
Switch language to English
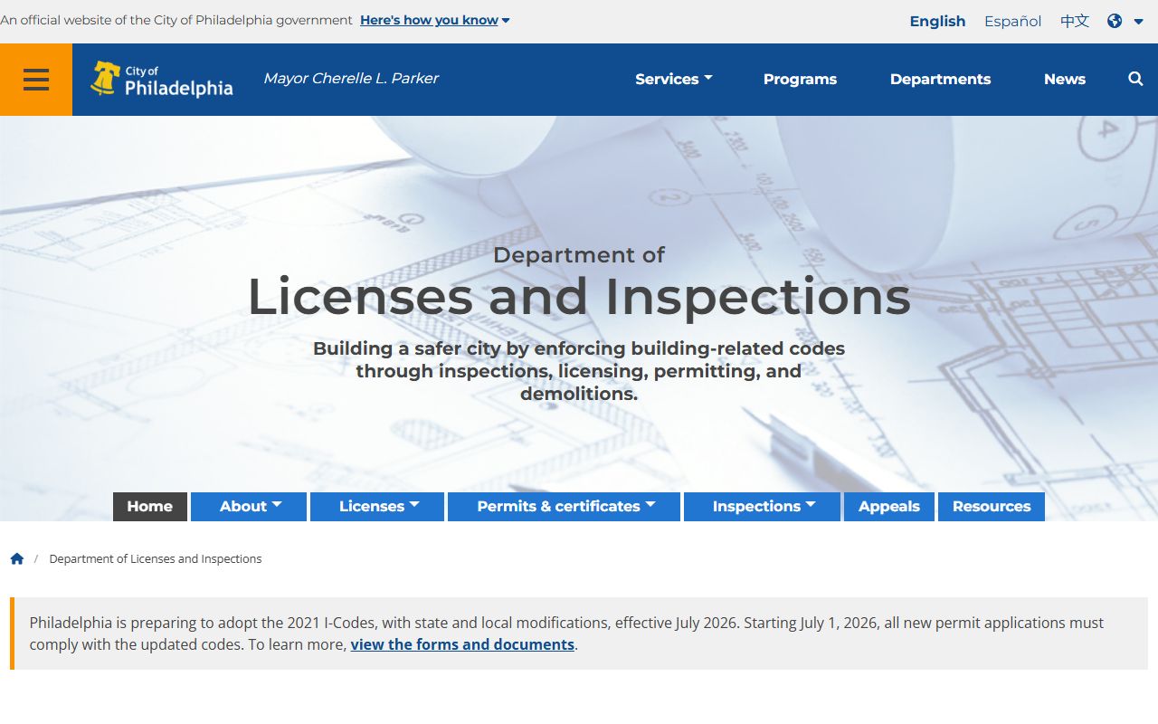(x=937, y=21)
